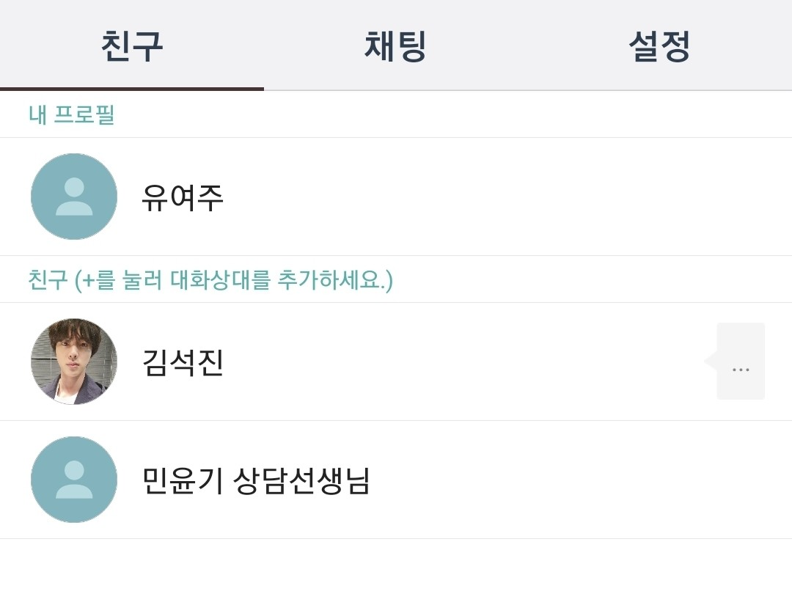
Task: Tap the person silhouette in 유여주's avatar
Action: [74, 197]
